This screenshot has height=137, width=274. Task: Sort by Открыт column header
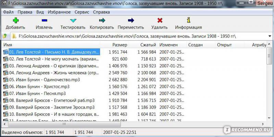click(229, 45)
